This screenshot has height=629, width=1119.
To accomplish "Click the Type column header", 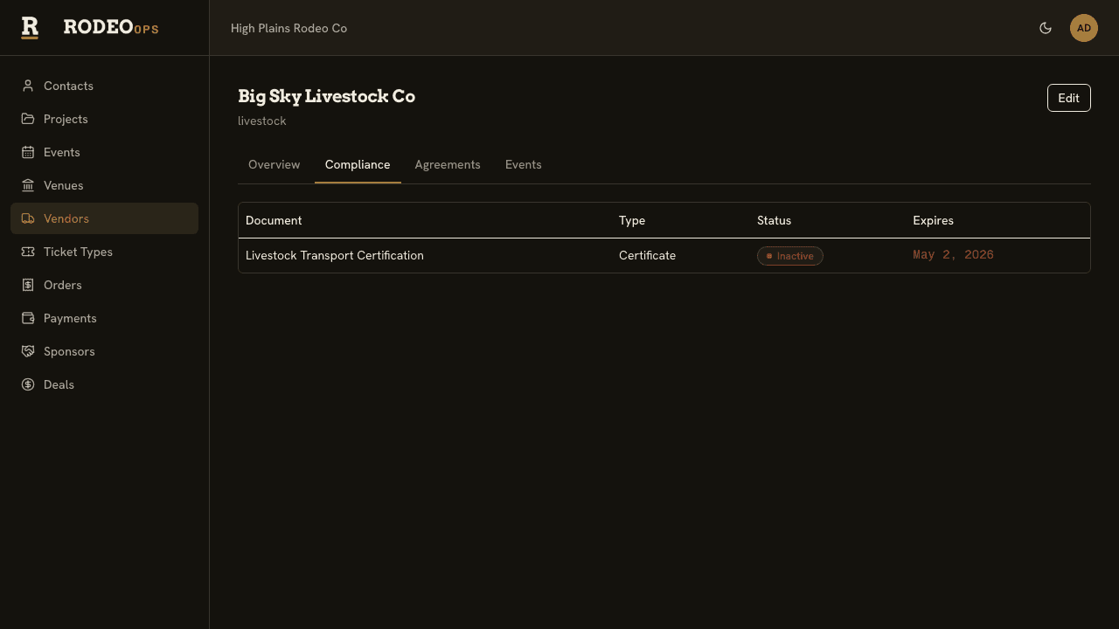I will pos(632,220).
